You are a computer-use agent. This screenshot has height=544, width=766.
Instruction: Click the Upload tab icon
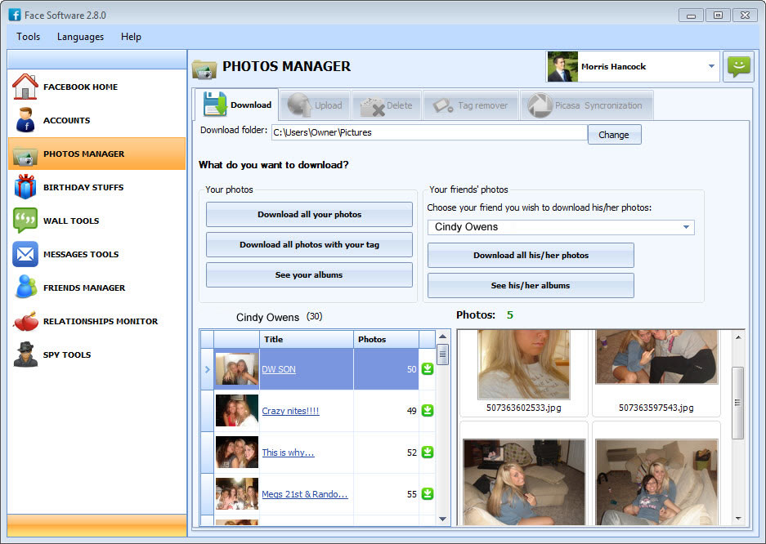pos(299,105)
